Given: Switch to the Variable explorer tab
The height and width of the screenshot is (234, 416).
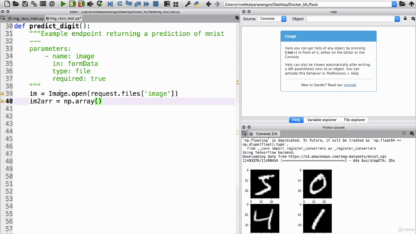Looking at the screenshot, I should coord(322,120).
